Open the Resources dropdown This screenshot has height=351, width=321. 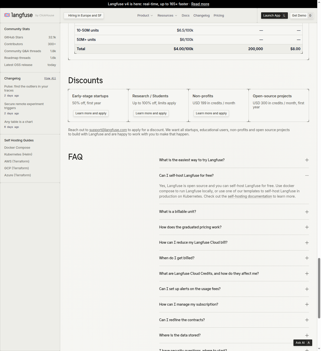tap(167, 16)
